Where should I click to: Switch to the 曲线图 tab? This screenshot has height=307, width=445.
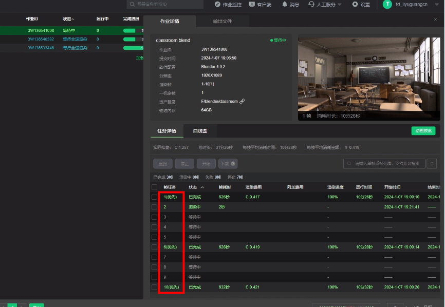click(200, 131)
